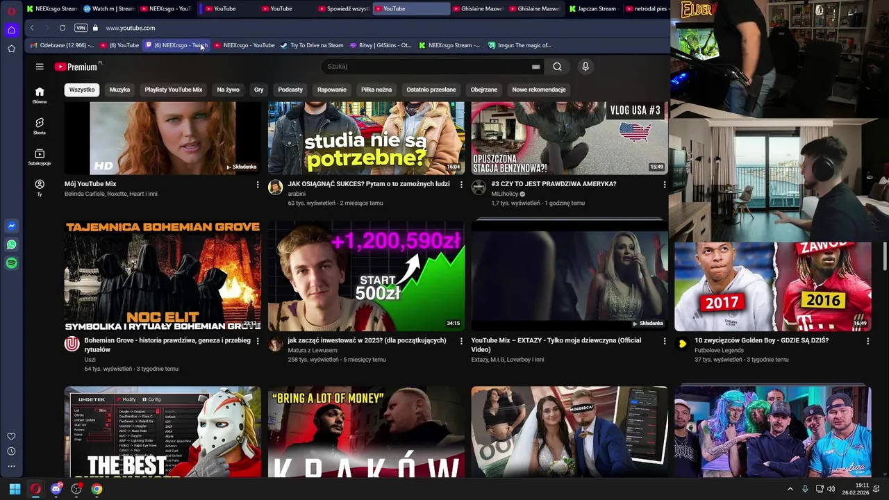Open browsing history clock icon in sidebar

[x=11, y=451]
